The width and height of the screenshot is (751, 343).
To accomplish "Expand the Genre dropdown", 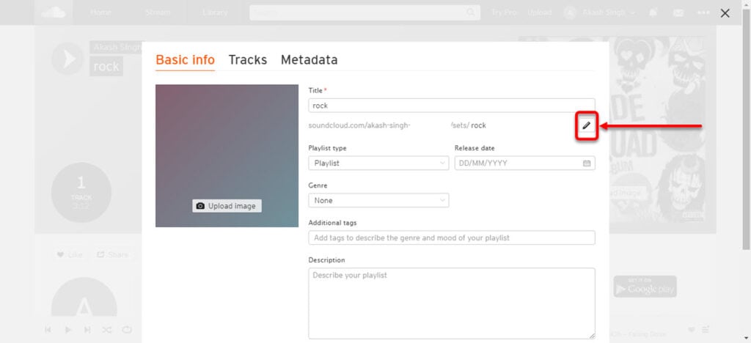I will point(378,200).
